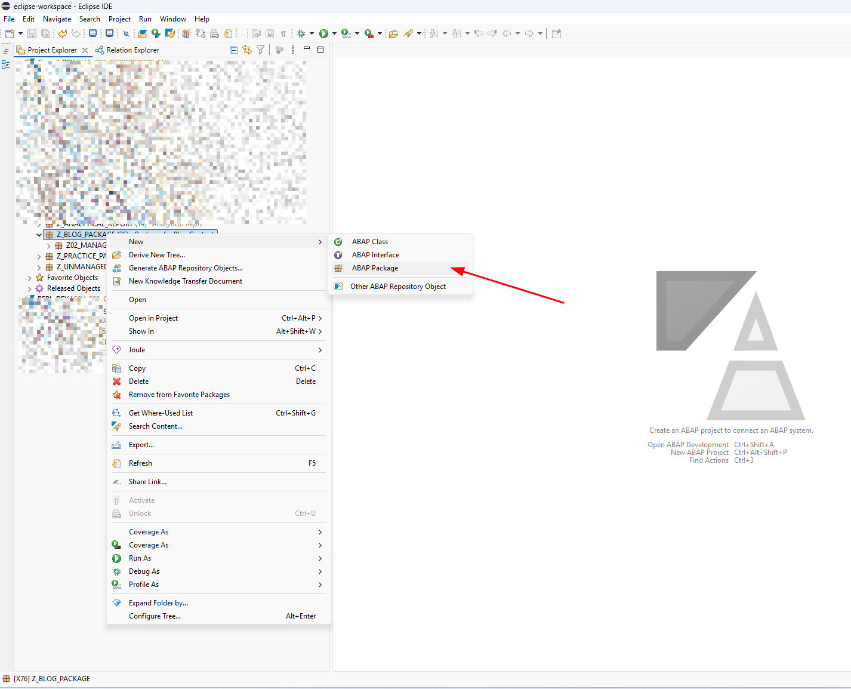The width and height of the screenshot is (851, 689).
Task: Open the Window menu
Action: [173, 19]
